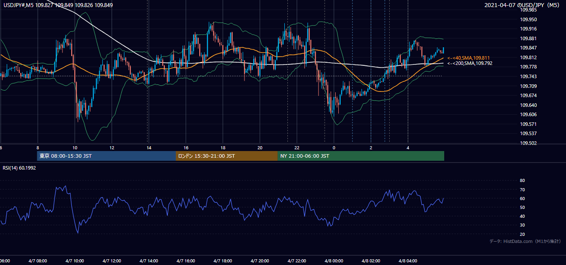Click the 2021-04-07 USD/JPY (M5) title

tap(523, 5)
